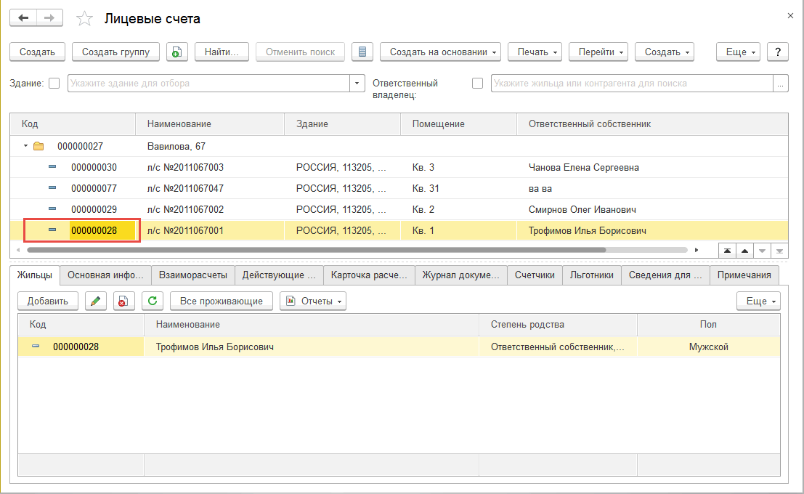The width and height of the screenshot is (804, 494).
Task: Click the jump-to-top arrow icon
Action: 727,250
